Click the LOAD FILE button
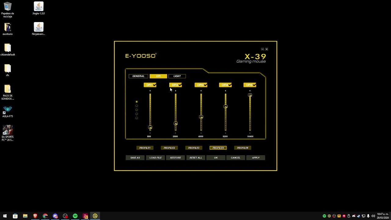The height and width of the screenshot is (220, 391). [155, 158]
